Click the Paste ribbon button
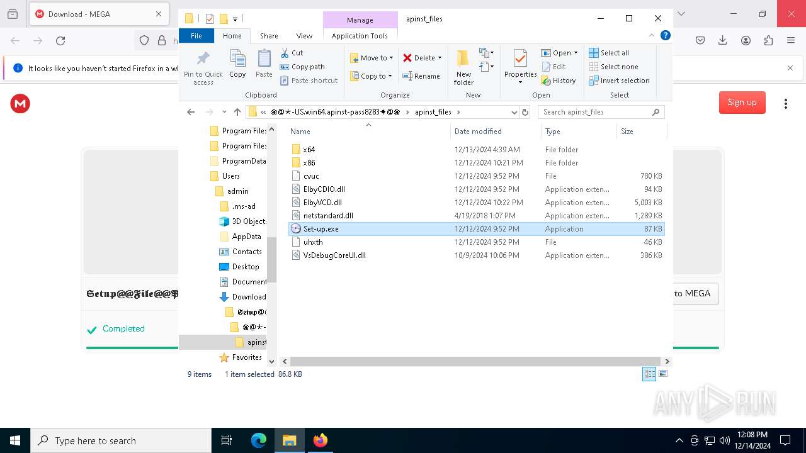806x453 pixels. (264, 64)
